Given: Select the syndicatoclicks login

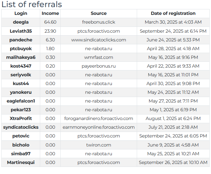Looking at the screenshot, I should (21, 127).
